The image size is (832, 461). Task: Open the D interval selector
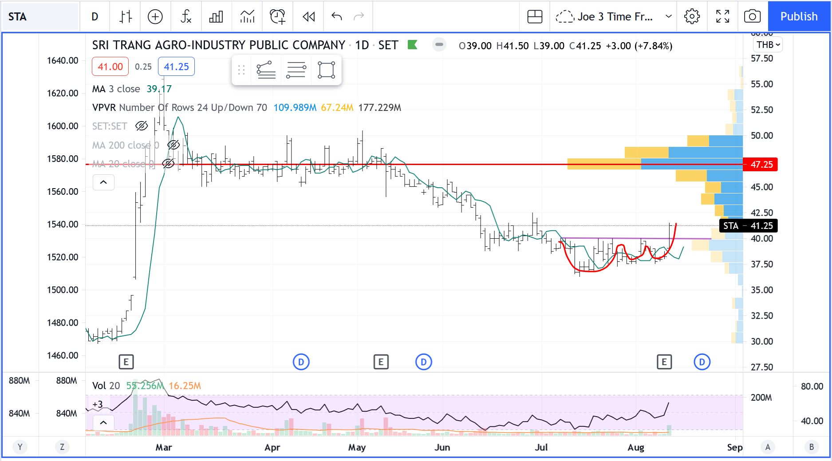(95, 17)
